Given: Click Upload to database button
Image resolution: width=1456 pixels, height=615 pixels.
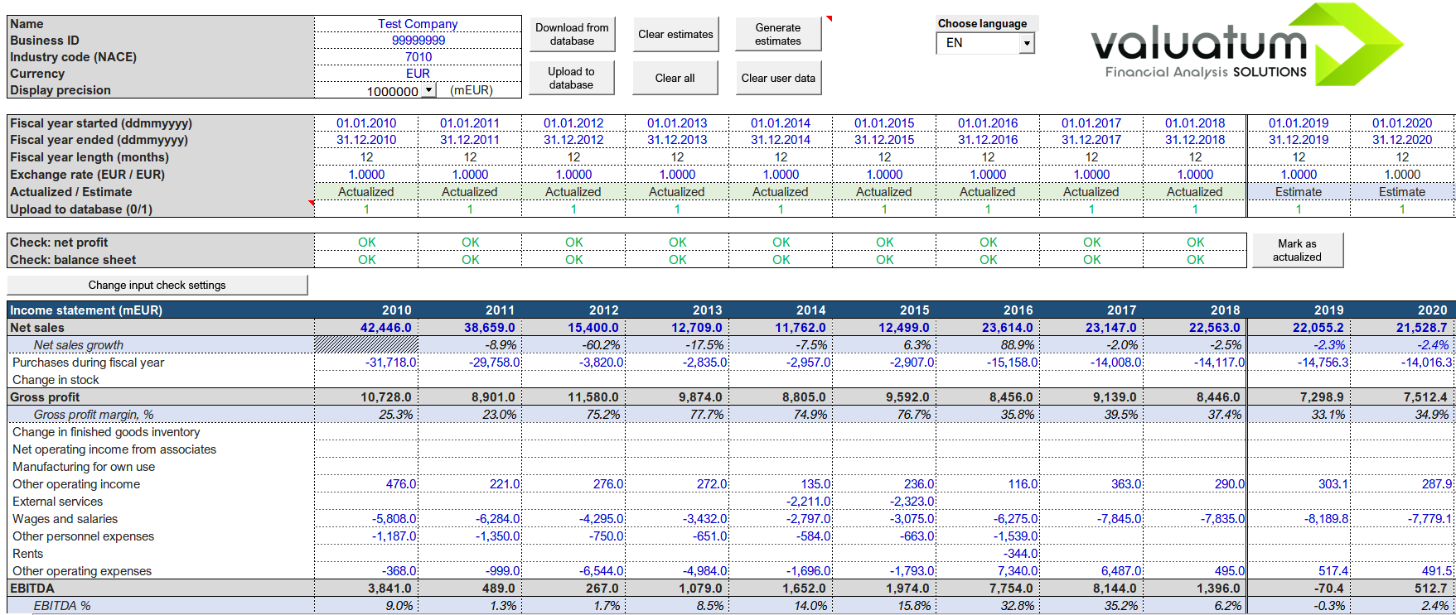Looking at the screenshot, I should point(572,79).
